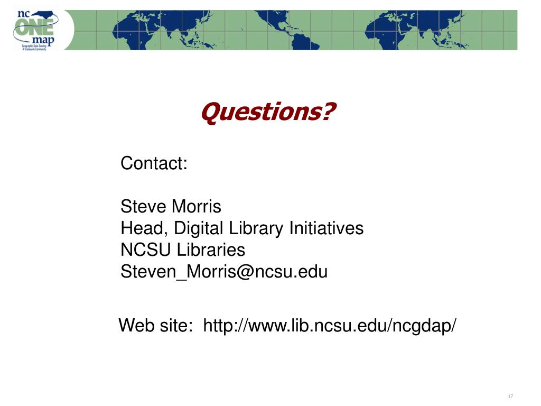Click the Questions? slide title
This screenshot has height=406, width=541.
[268, 112]
